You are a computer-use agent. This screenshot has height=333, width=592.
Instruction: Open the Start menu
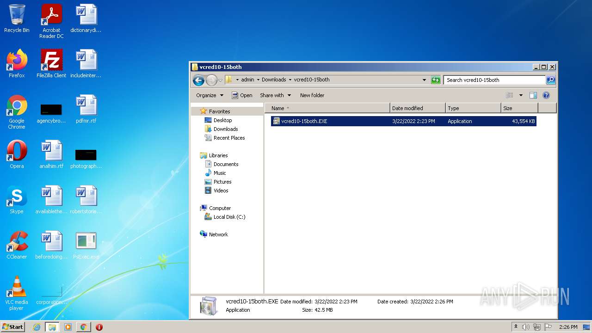(x=13, y=327)
